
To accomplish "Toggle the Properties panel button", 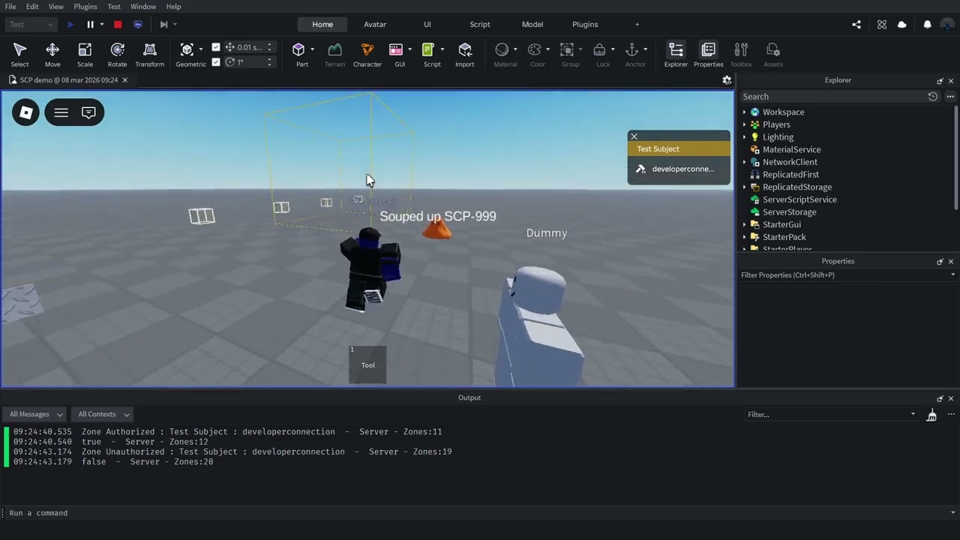I will 708,54.
